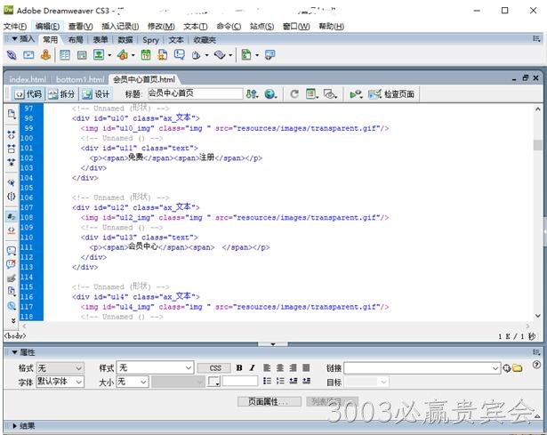Screen dimensions: 547x435
Task: Collapse full tag icon in coding toolbar
Action: point(12,135)
